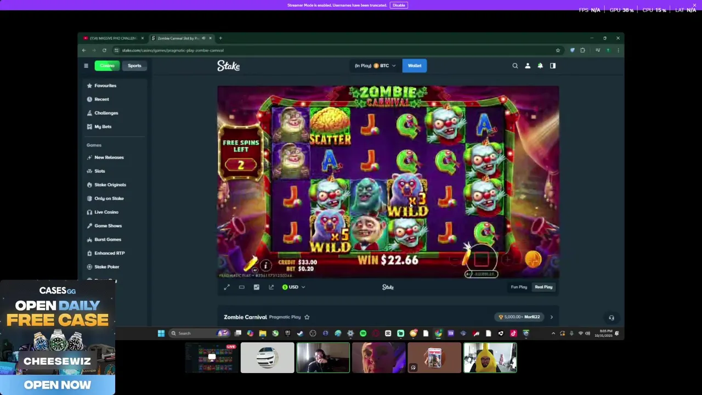The width and height of the screenshot is (702, 395).
Task: Stop autoplay with the square button
Action: point(481,260)
